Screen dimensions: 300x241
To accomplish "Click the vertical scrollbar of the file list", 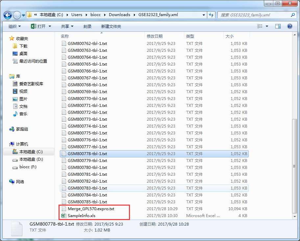I will click(x=295, y=164).
